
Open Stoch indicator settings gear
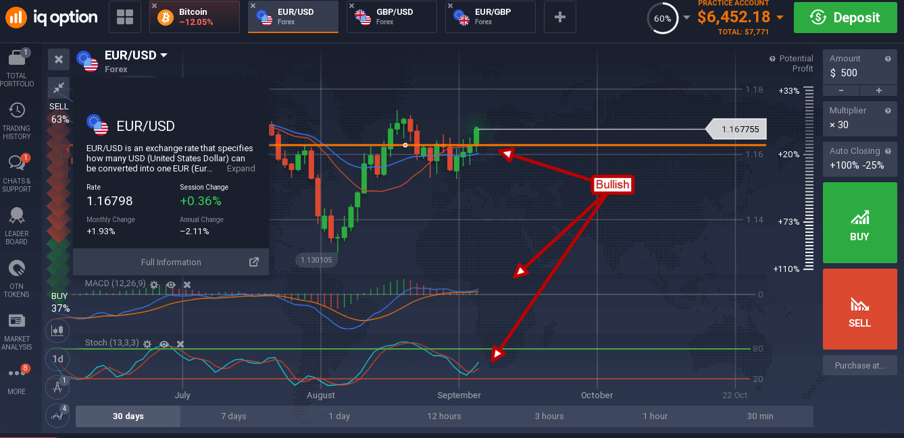pos(147,344)
